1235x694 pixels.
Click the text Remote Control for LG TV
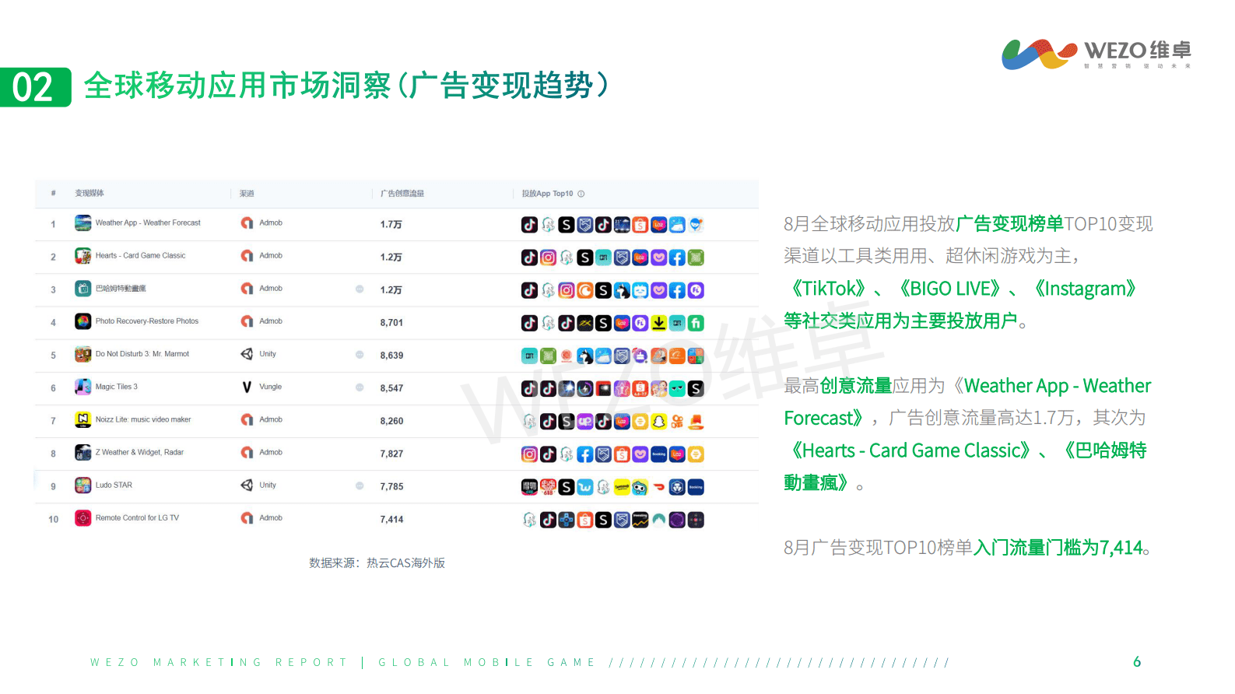point(137,517)
